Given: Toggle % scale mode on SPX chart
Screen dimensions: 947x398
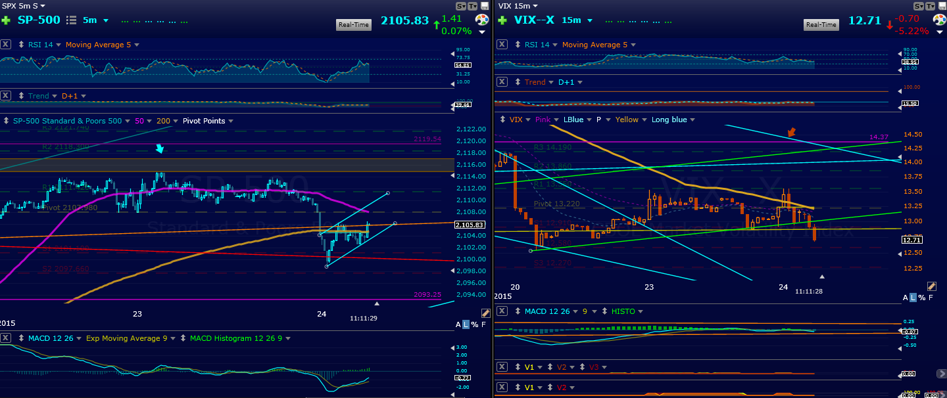Looking at the screenshot, I should pyautogui.click(x=474, y=324).
